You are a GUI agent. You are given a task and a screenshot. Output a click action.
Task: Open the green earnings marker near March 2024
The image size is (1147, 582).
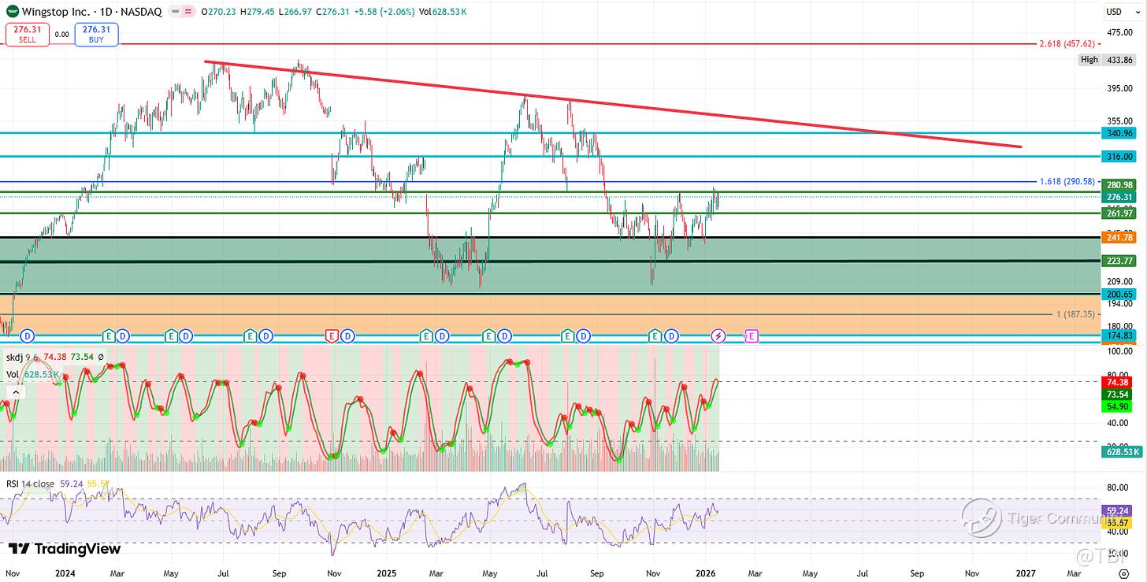pyautogui.click(x=110, y=336)
